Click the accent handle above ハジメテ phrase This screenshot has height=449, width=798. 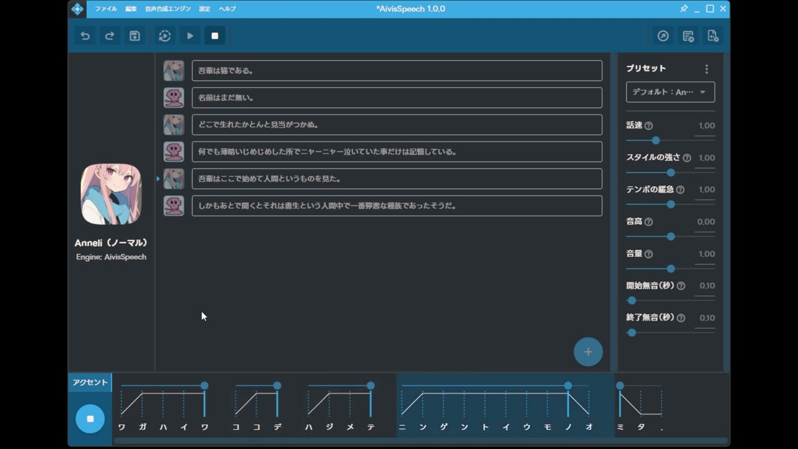tap(370, 386)
